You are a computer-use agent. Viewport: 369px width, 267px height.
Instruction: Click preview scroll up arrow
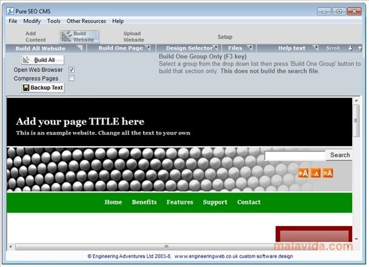[x=356, y=100]
